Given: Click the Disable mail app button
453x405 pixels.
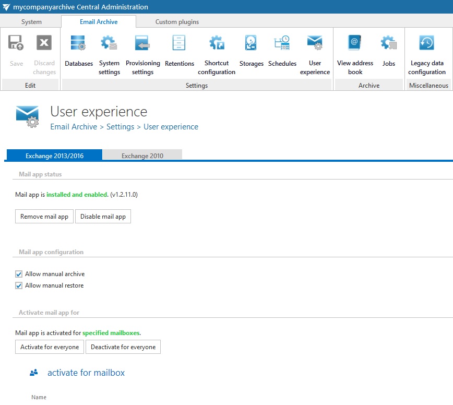Looking at the screenshot, I should click(103, 217).
